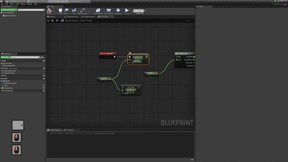Click the green Add New button
This screenshot has height=162, width=288.
pyautogui.click(x=5, y=57)
